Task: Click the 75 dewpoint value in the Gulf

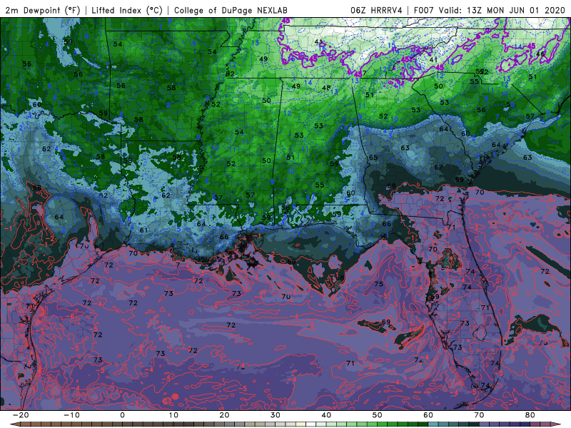Action: tap(379, 284)
